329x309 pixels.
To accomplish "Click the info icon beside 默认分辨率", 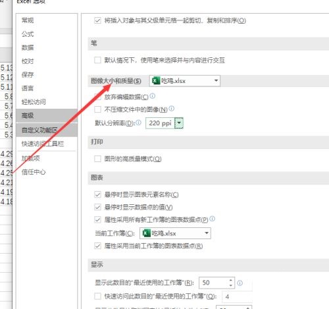I will (x=139, y=123).
